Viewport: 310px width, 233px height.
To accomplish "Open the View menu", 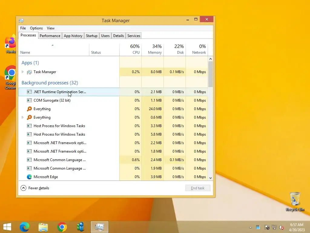I will (x=51, y=28).
